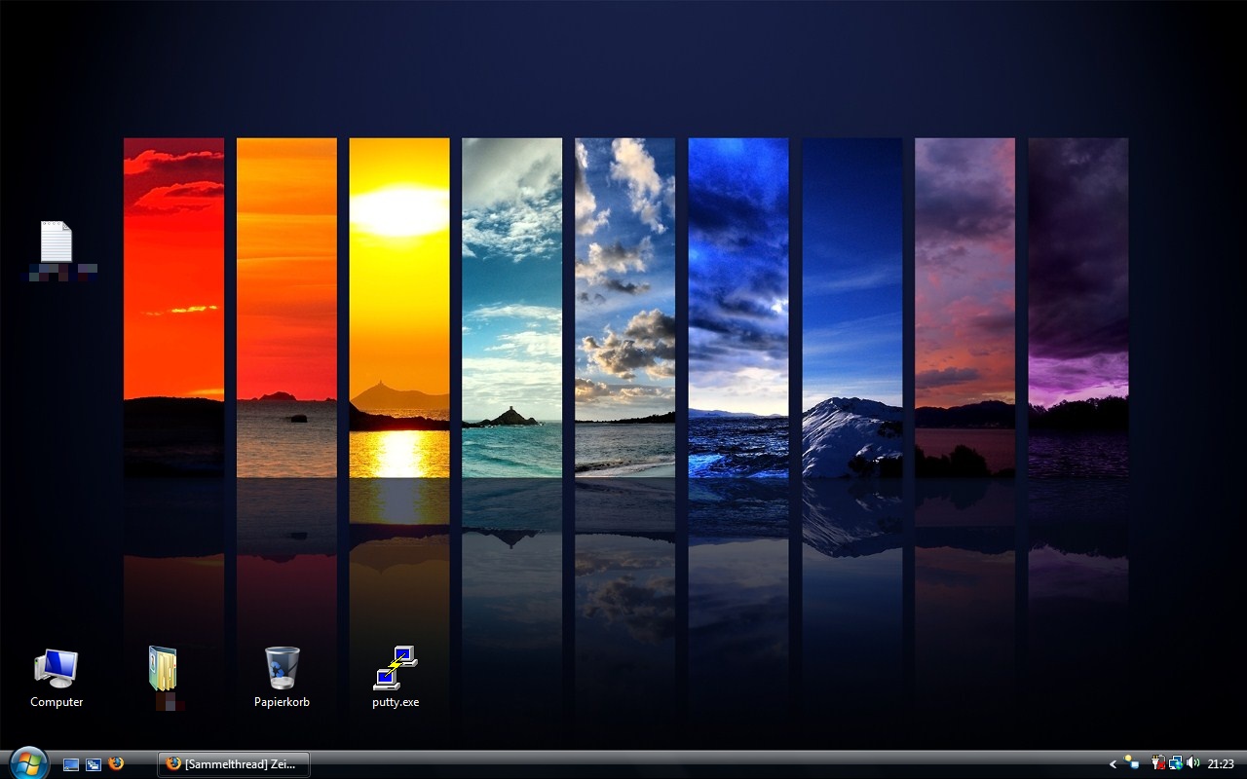Open the network connection tray icon
This screenshot has height=779, width=1247.
pyautogui.click(x=1176, y=763)
